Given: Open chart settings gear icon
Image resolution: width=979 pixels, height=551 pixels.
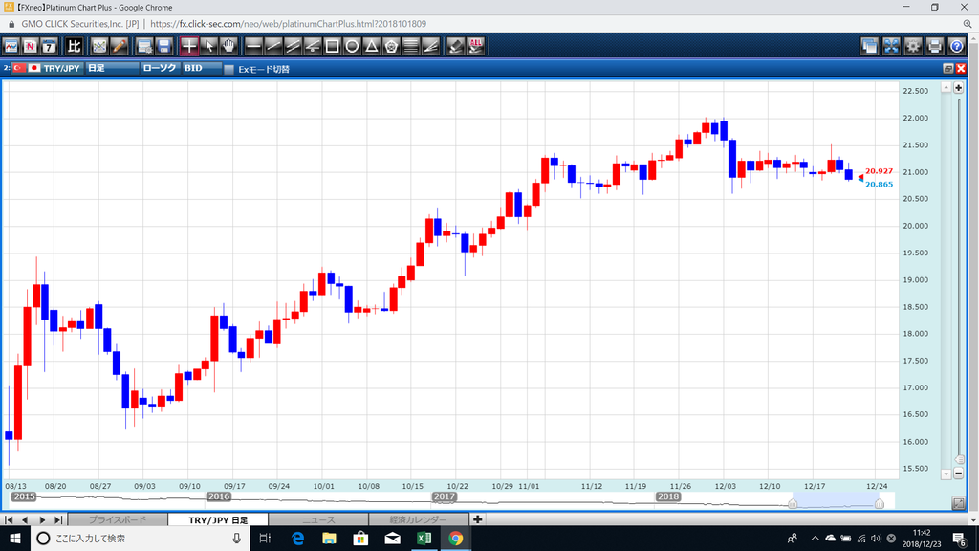Looking at the screenshot, I should coord(913,46).
